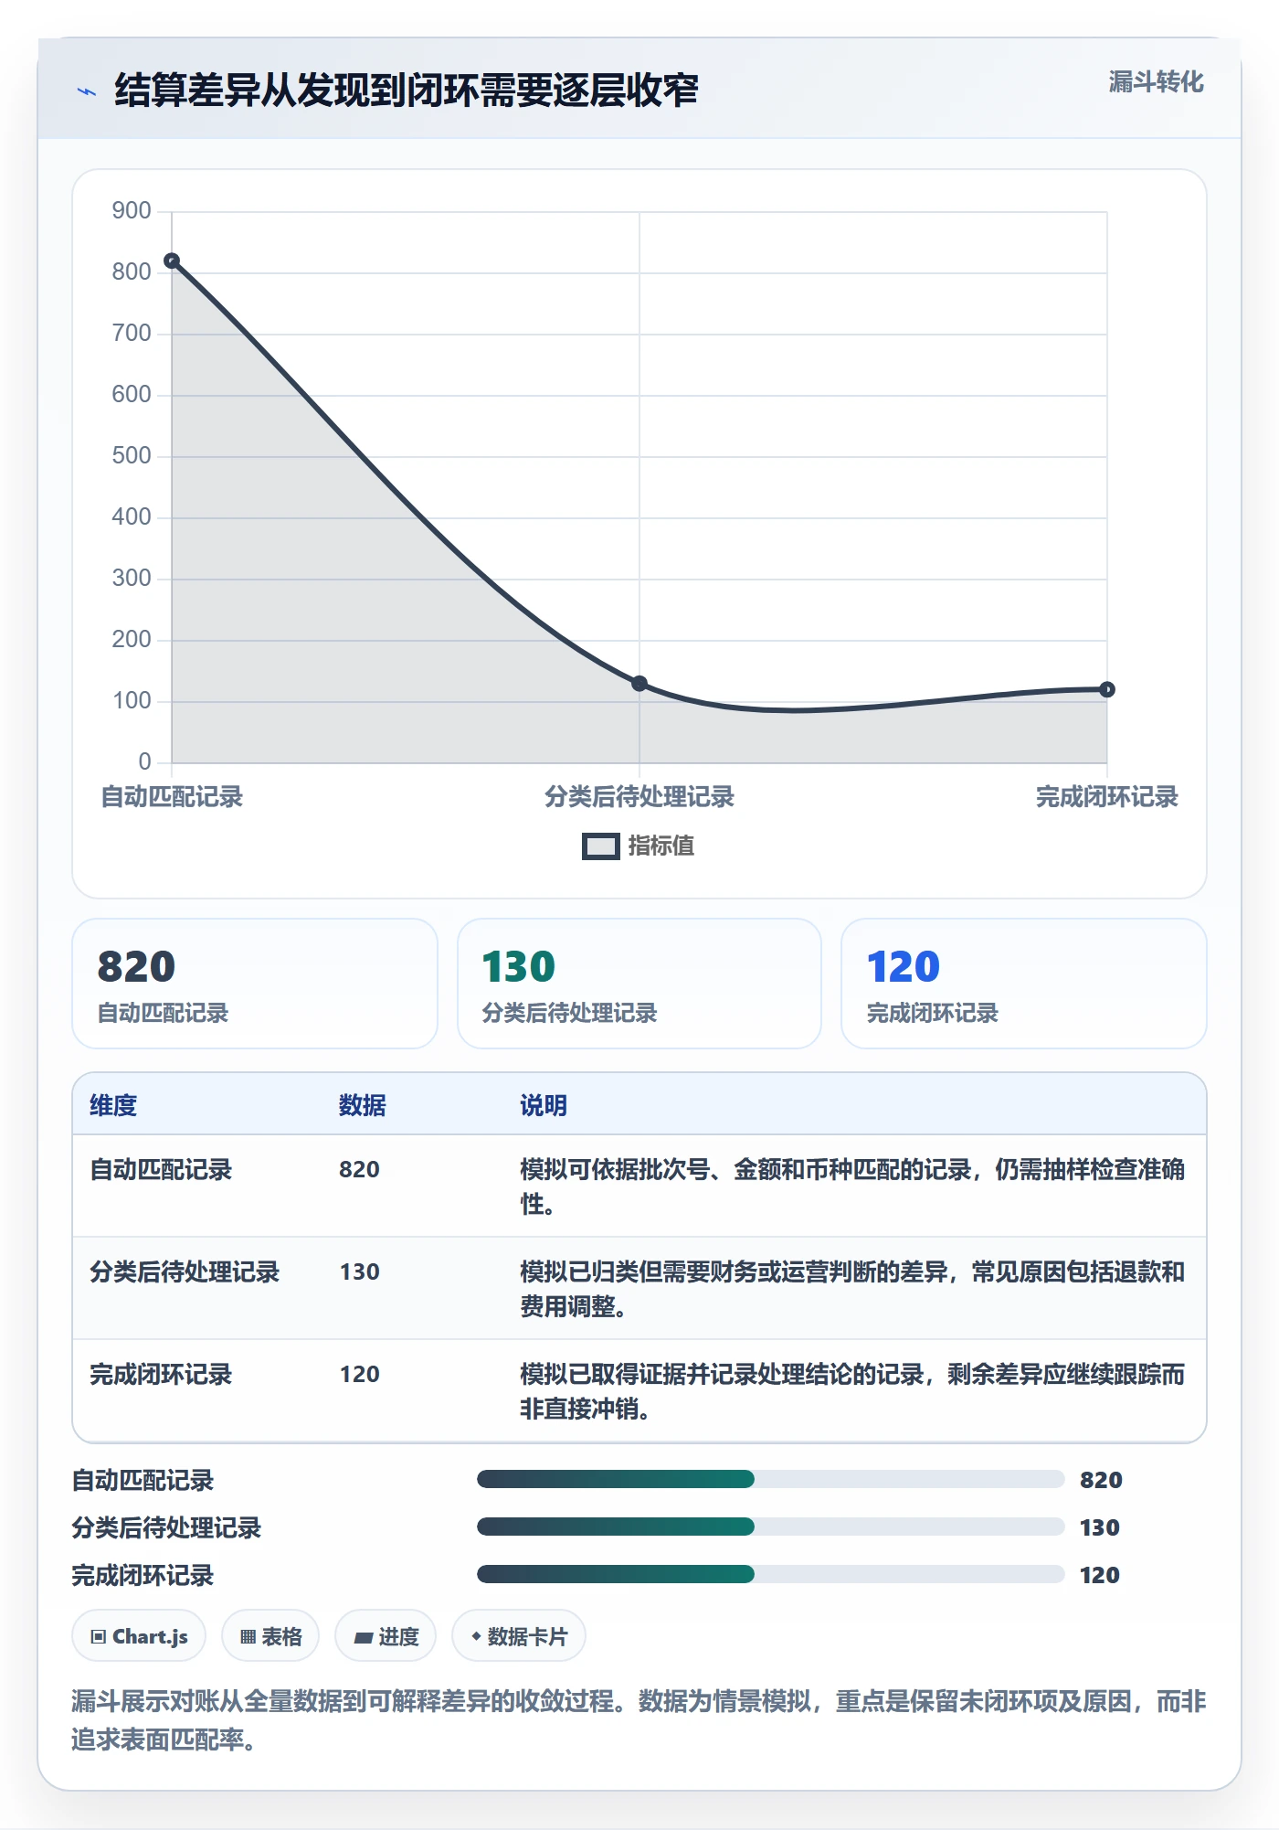Select the 分类后待处理记录 table row cell
Image resolution: width=1279 pixels, height=1830 pixels.
(185, 1271)
